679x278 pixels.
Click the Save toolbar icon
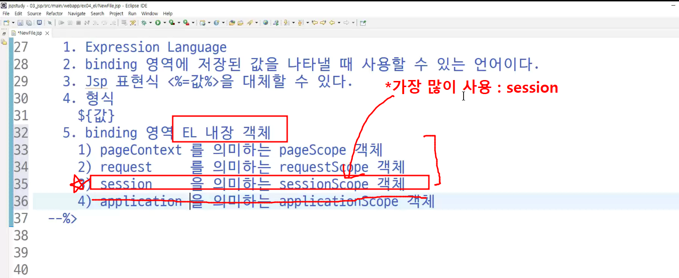coord(20,22)
